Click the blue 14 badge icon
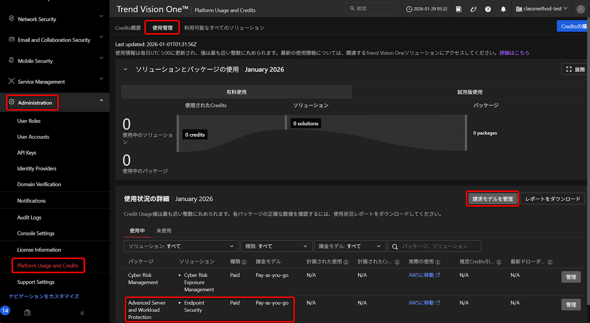The image size is (590, 323). (x=5, y=311)
